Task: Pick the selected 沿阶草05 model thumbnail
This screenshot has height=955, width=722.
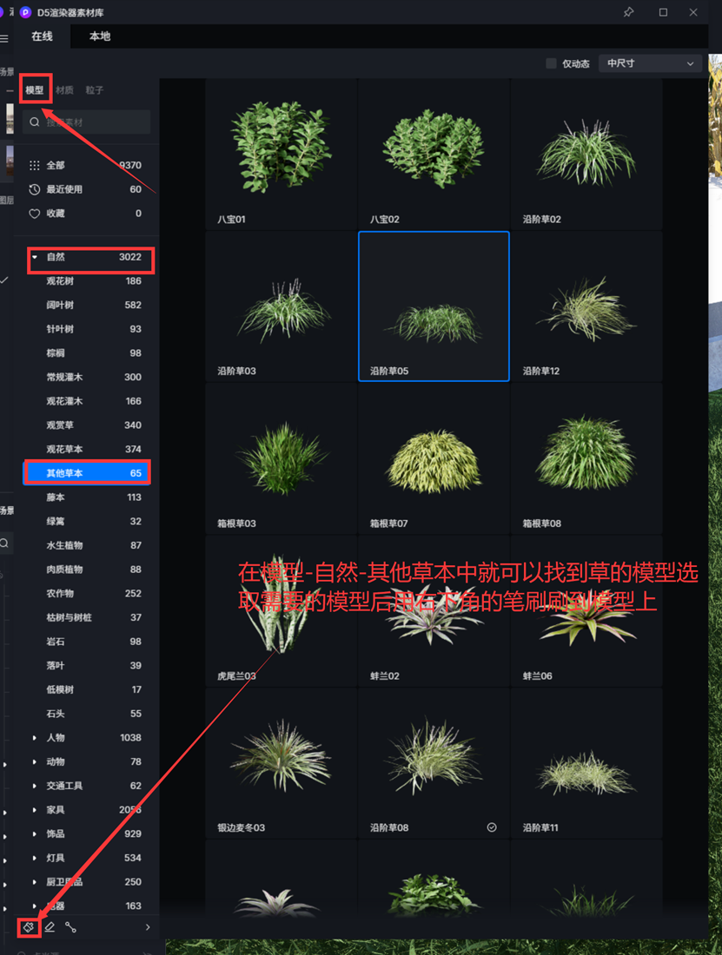Action: pos(434,306)
